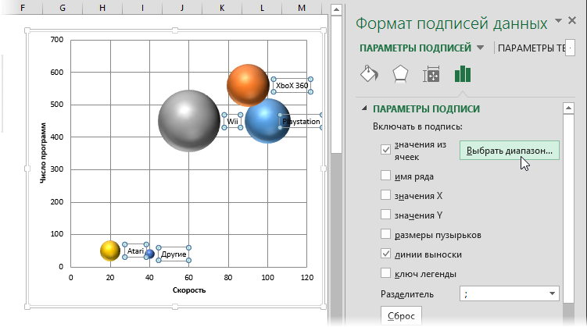Viewport: 587px width, 327px height.
Task: Click the orange XboX bubble
Action: [248, 85]
